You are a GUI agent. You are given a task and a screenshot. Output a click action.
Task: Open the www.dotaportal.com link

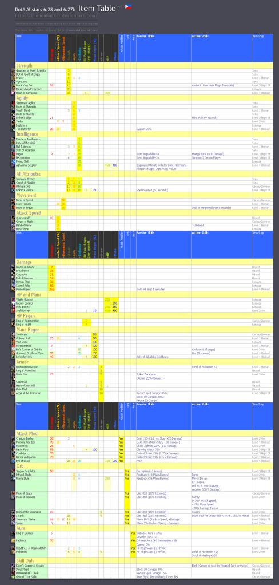coord(78,30)
